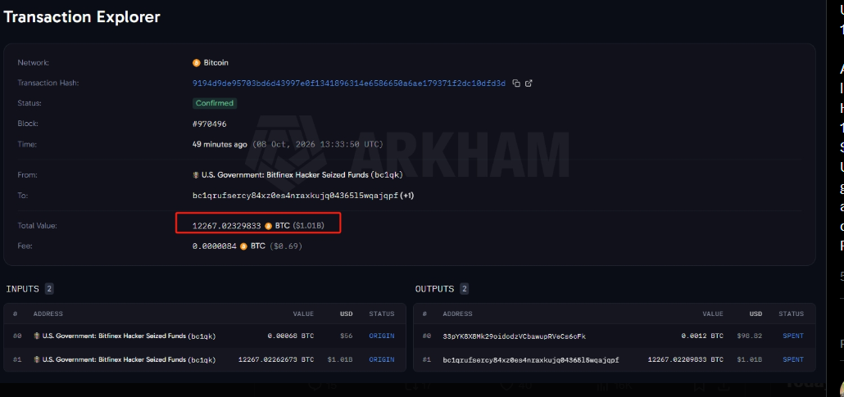Click the $56 USD value on input #0

click(x=347, y=336)
